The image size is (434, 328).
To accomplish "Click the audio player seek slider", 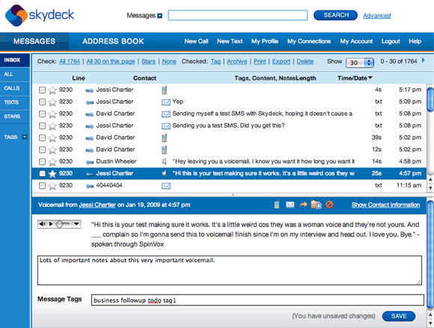I will pos(63,224).
